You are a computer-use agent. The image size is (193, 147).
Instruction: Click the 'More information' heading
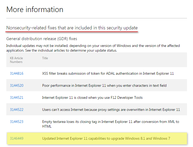(35, 10)
